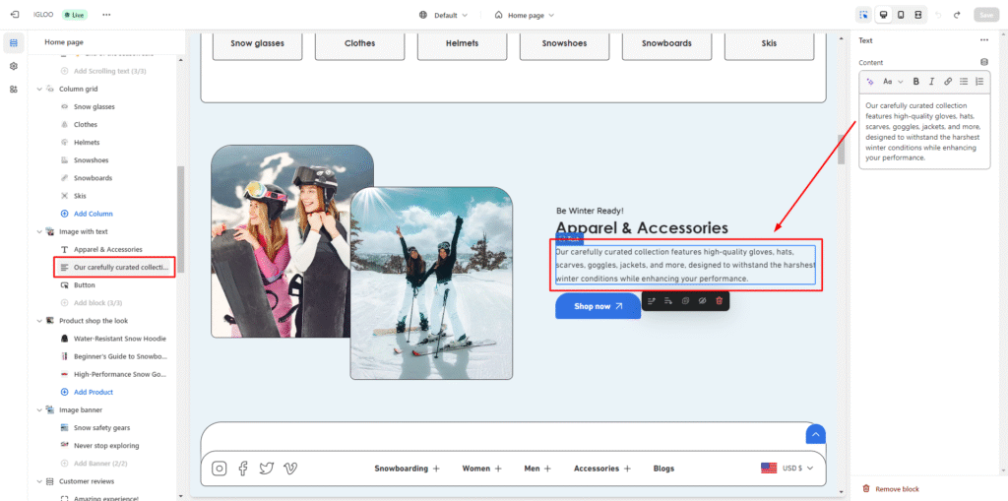The height and width of the screenshot is (501, 1008).
Task: Apply numbered list formatting
Action: tap(978, 82)
